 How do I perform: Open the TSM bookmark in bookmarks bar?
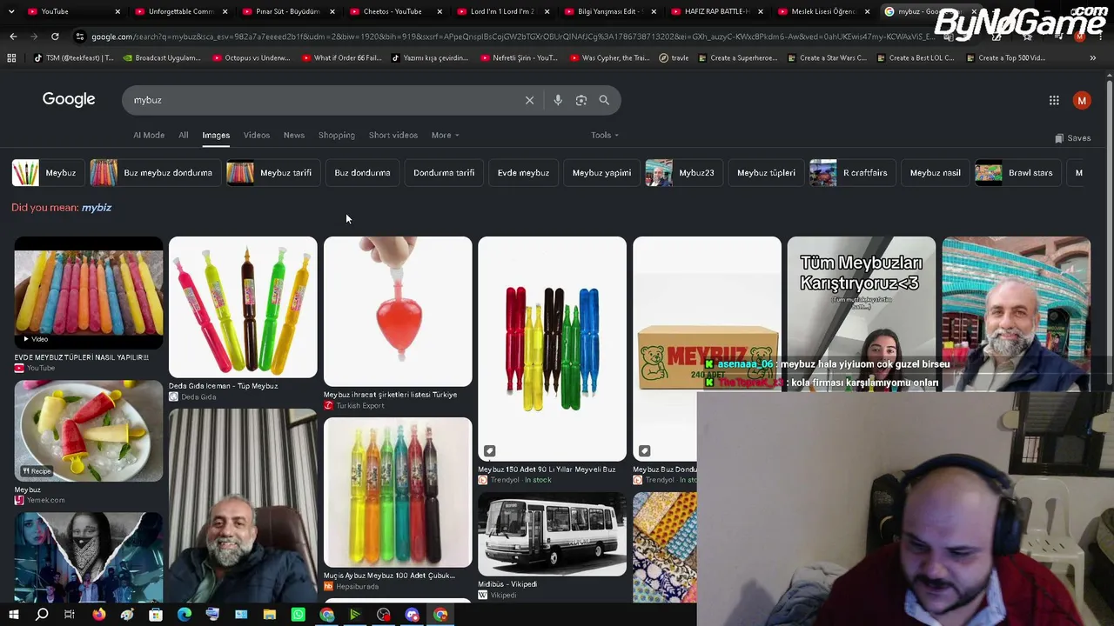pos(73,57)
